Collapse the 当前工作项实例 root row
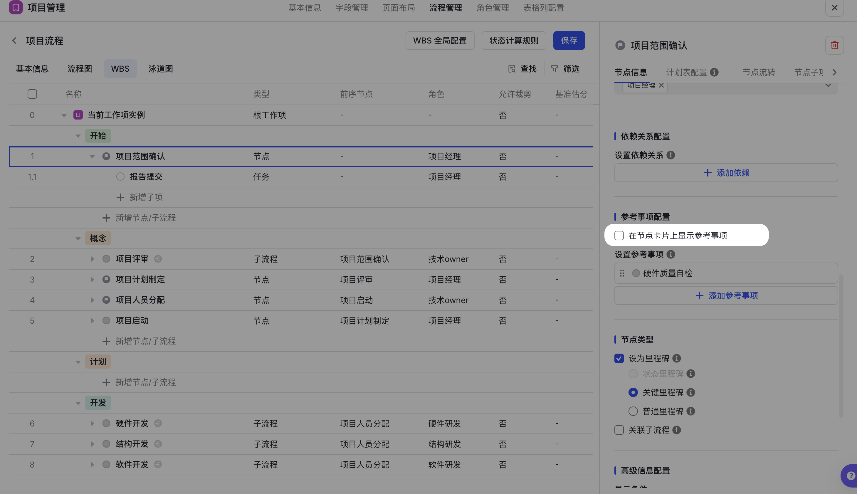 (x=64, y=115)
